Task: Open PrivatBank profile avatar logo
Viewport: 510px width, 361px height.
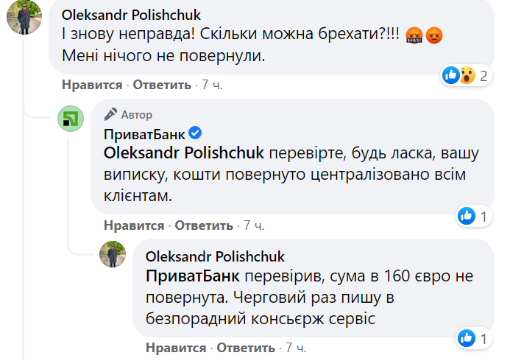Action: click(x=71, y=119)
